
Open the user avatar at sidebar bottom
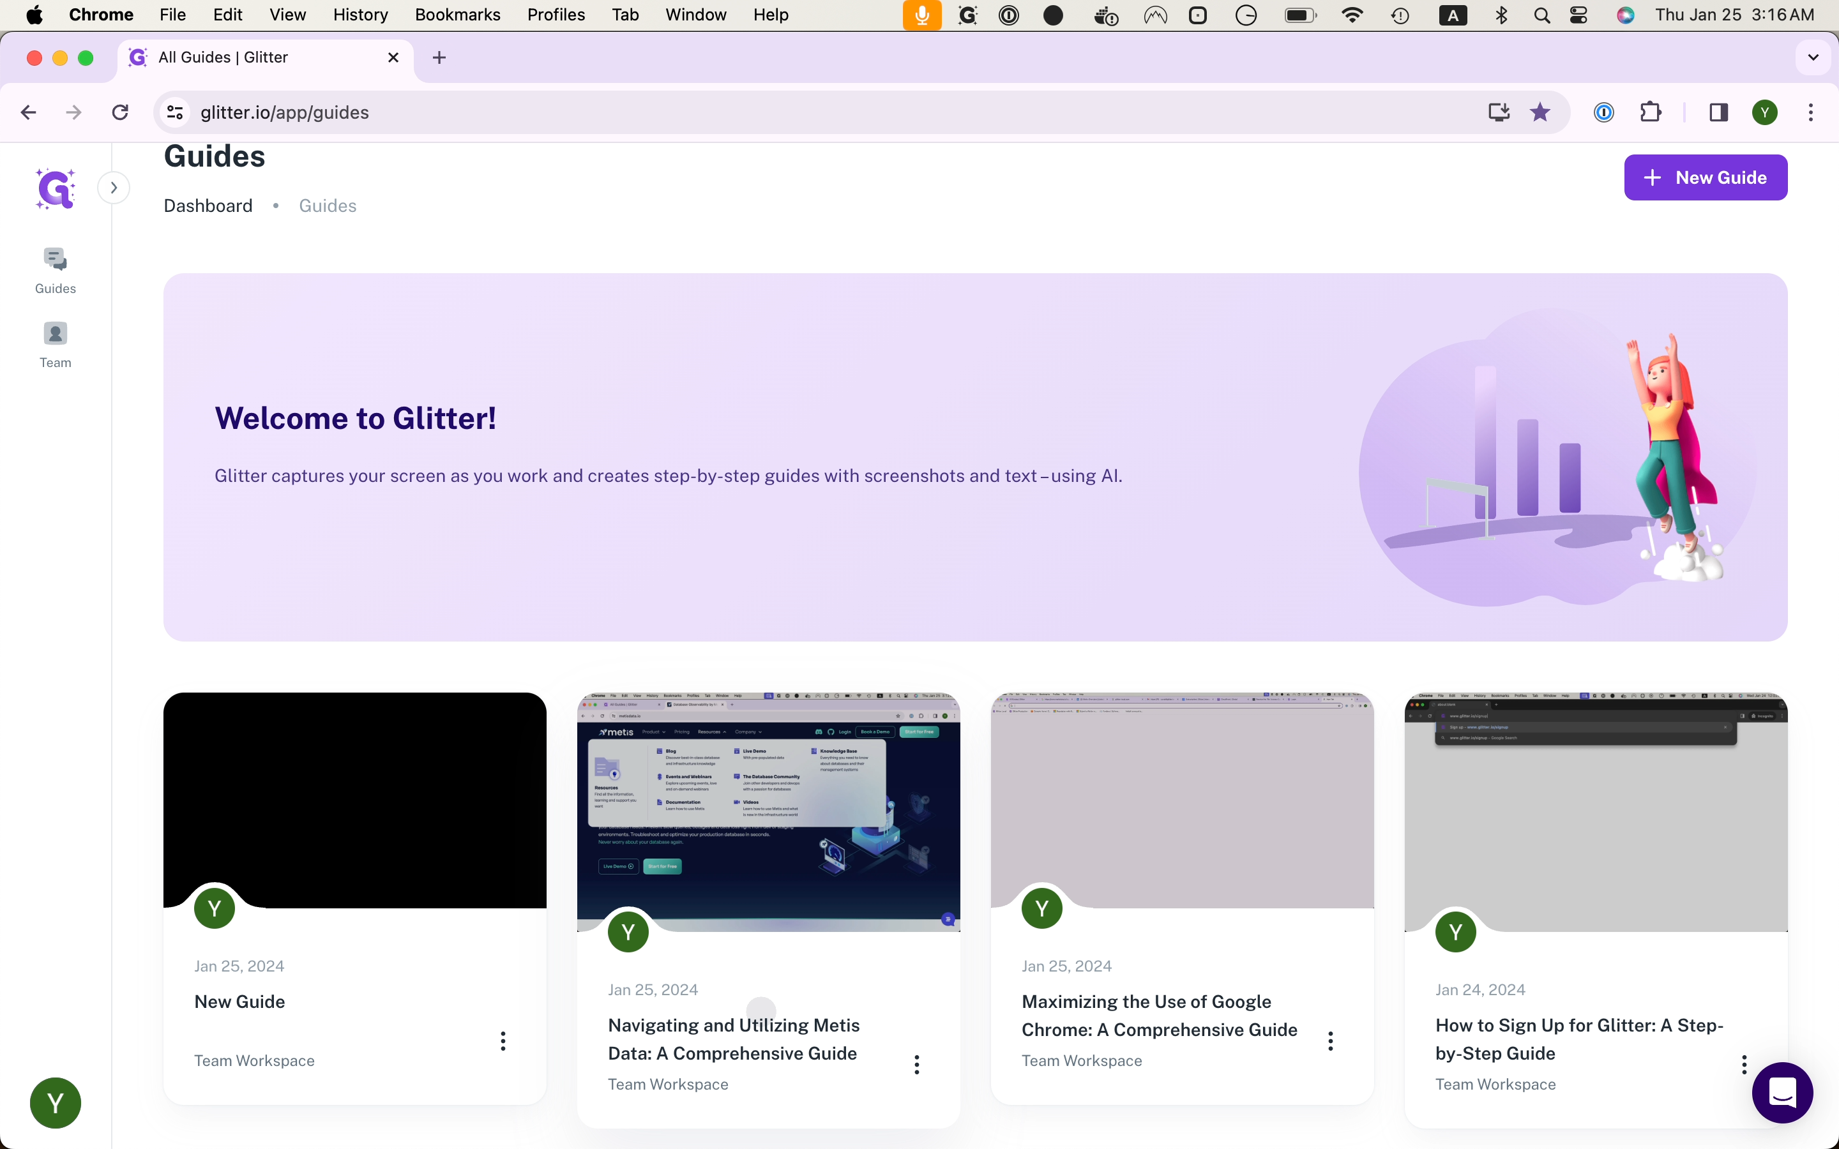(x=56, y=1102)
